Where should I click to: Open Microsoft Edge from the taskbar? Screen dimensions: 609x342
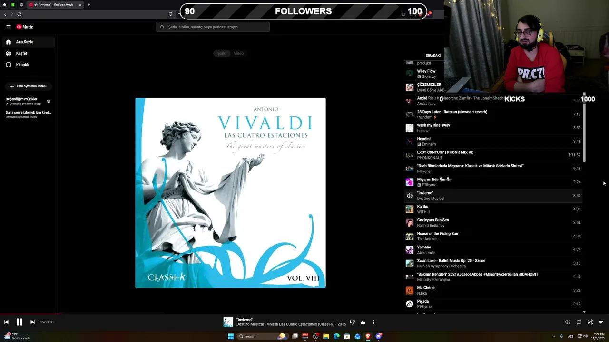(336, 336)
